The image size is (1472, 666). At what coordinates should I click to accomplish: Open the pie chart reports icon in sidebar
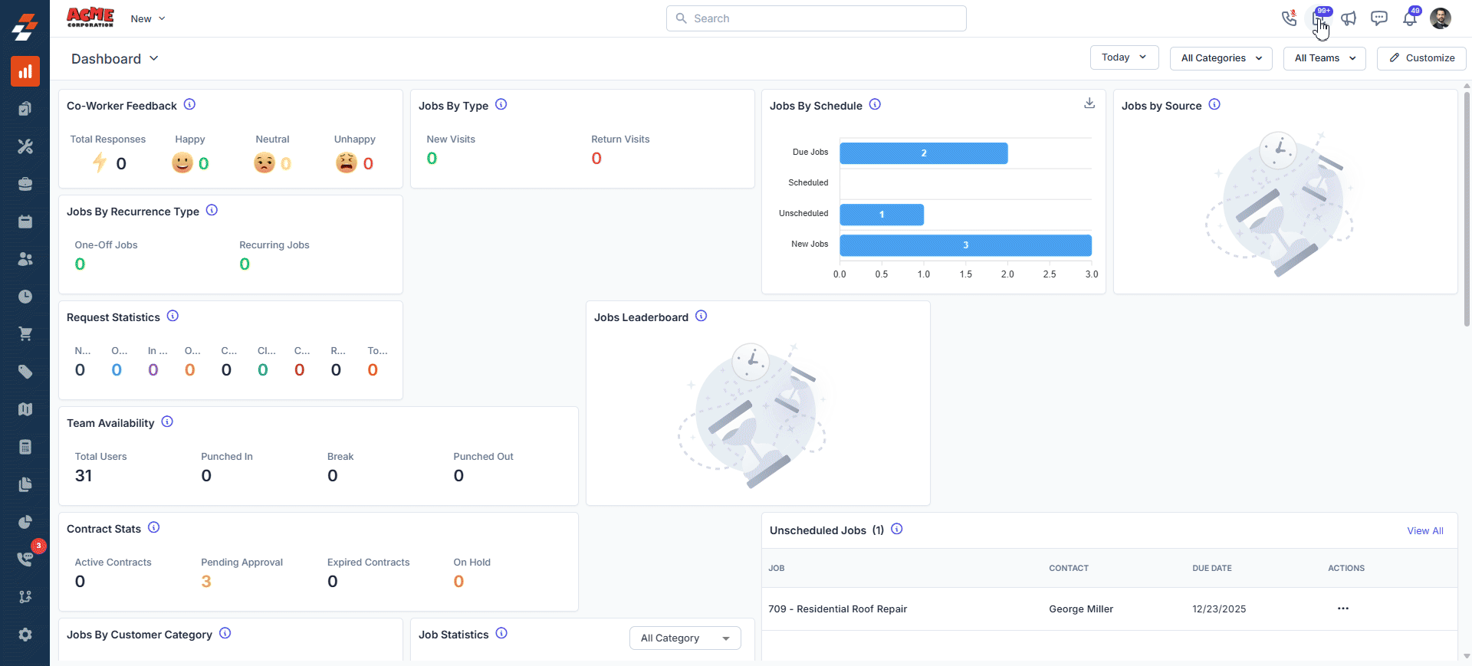pyautogui.click(x=25, y=522)
